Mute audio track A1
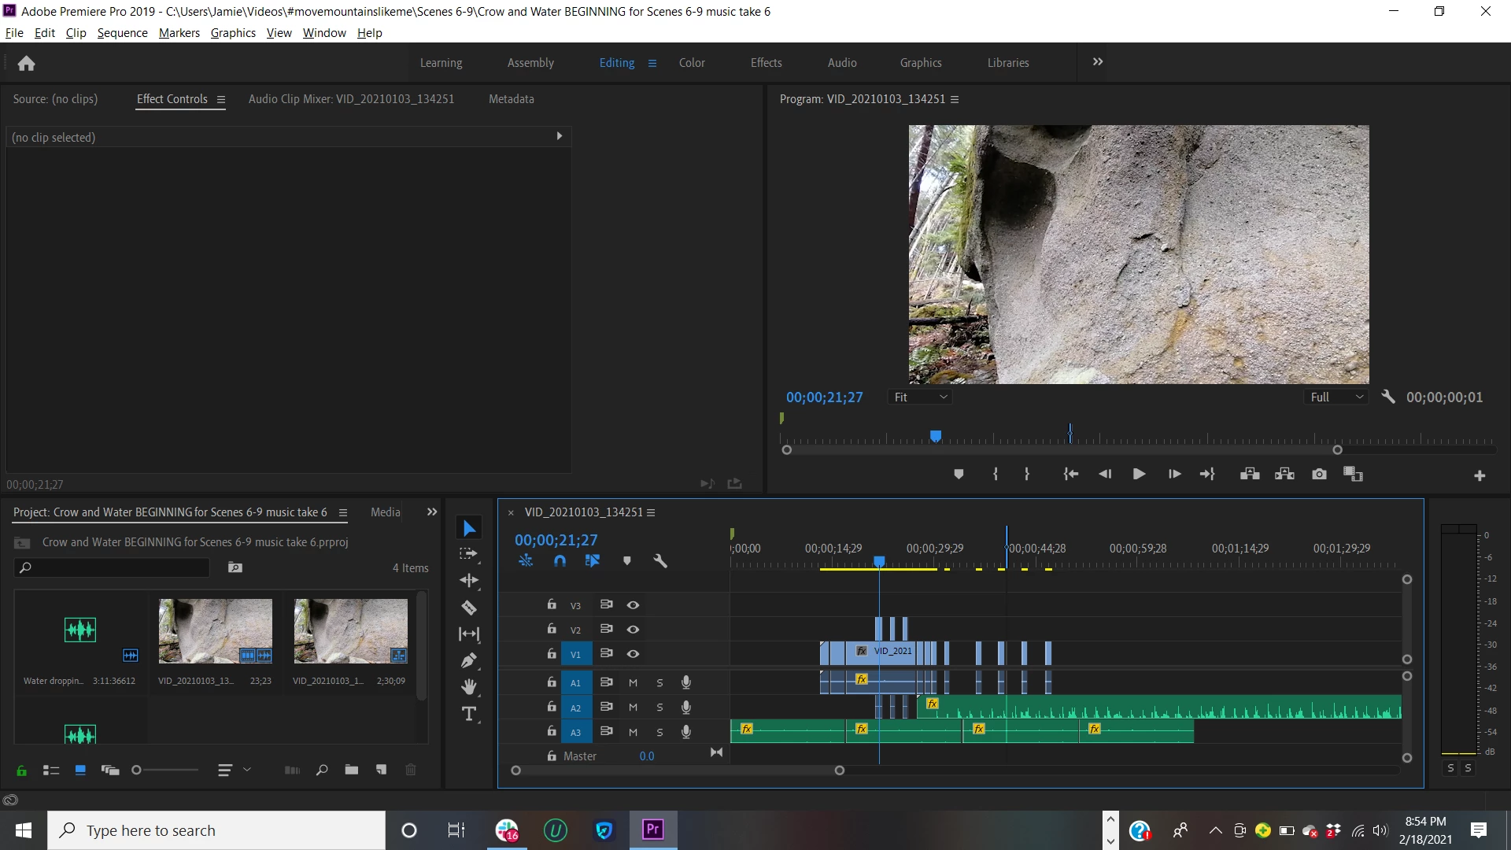Image resolution: width=1511 pixels, height=850 pixels. 633,682
